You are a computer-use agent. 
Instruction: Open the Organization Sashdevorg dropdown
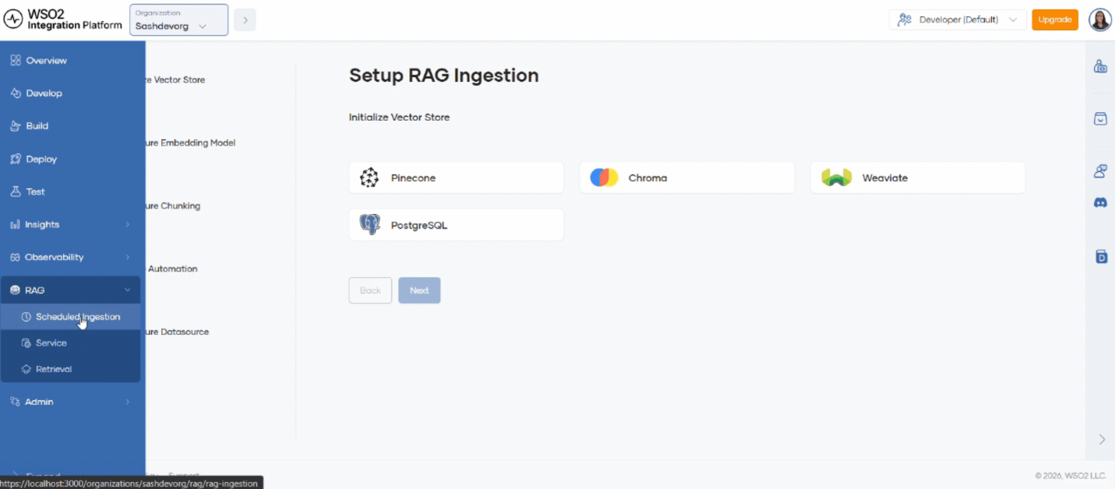coord(178,19)
